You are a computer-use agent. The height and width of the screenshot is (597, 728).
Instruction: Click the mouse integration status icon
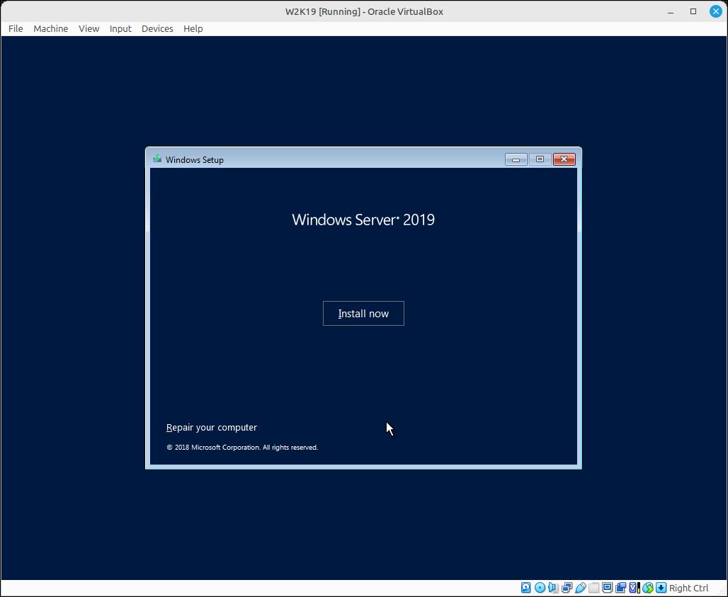tap(648, 588)
